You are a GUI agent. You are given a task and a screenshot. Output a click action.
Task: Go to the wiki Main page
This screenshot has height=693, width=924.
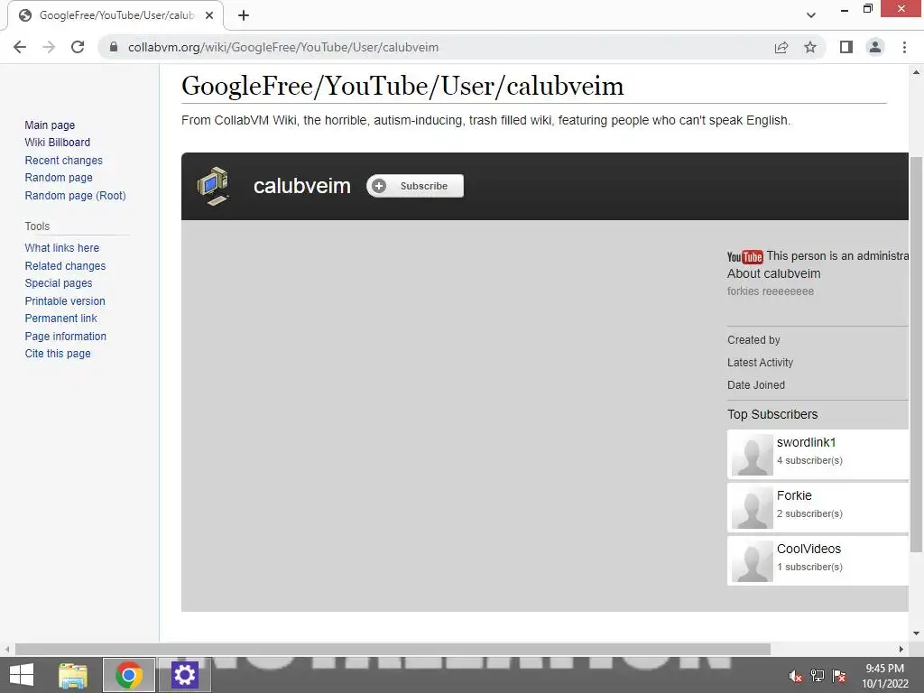50,125
